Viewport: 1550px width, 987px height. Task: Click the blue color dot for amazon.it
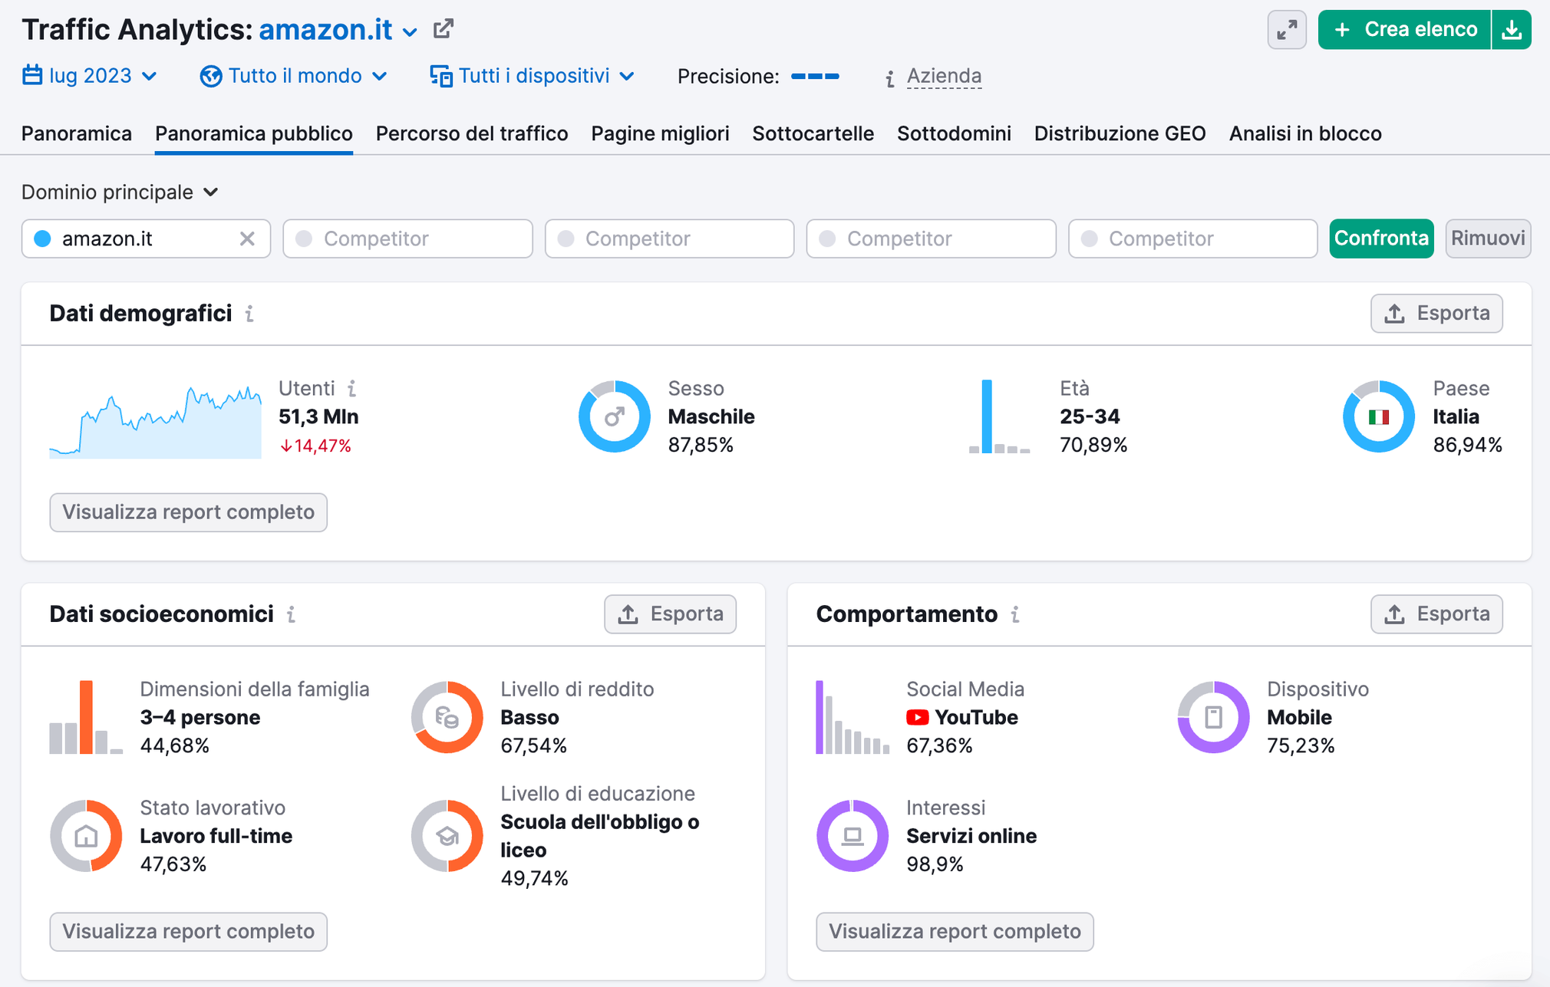[x=43, y=239]
